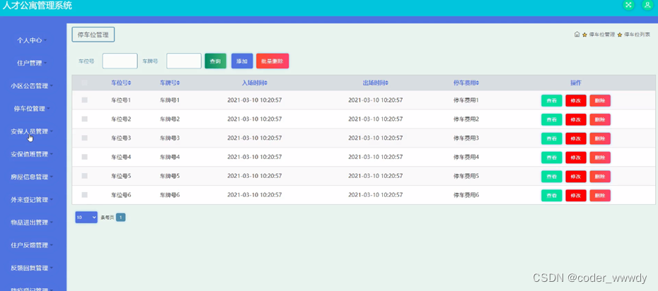Expand the 住户管理 sidebar menu

pyautogui.click(x=32, y=64)
